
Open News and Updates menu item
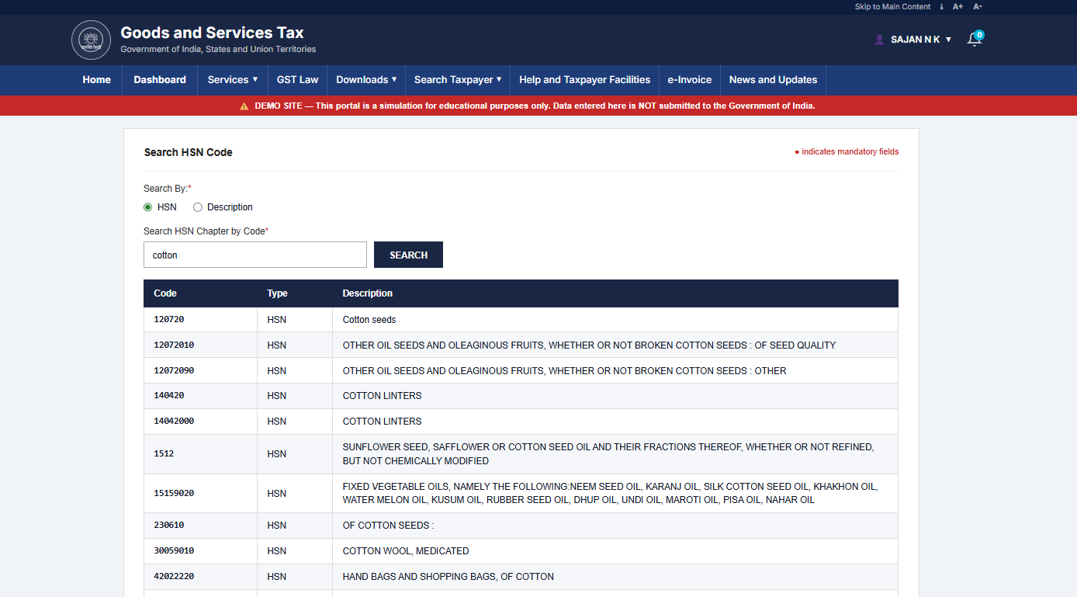(x=773, y=80)
